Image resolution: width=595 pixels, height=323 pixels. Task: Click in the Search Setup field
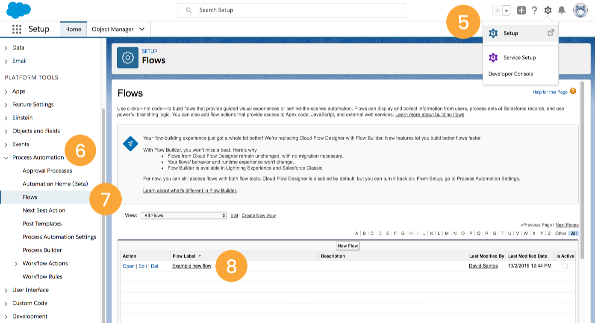pyautogui.click(x=292, y=10)
